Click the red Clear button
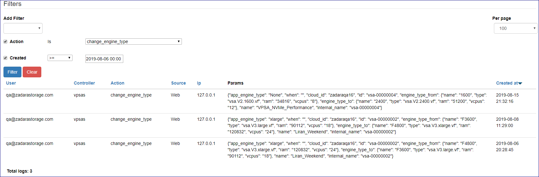This screenshot has height=177, width=539. click(x=32, y=72)
